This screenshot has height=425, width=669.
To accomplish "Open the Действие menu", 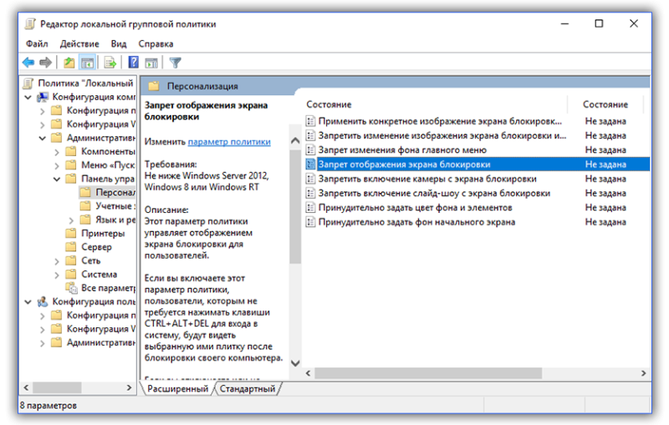I will point(79,43).
